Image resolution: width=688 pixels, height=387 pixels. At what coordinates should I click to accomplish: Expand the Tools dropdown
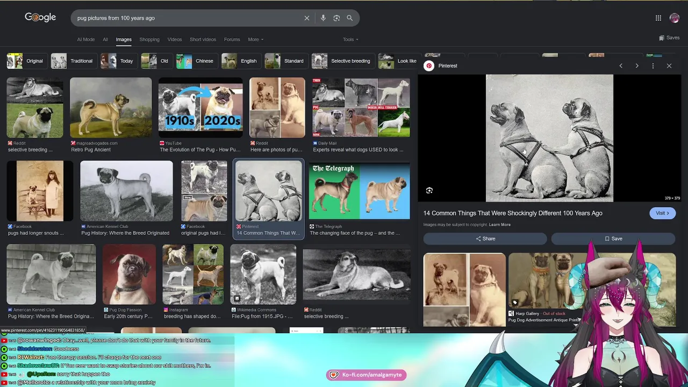click(x=350, y=39)
